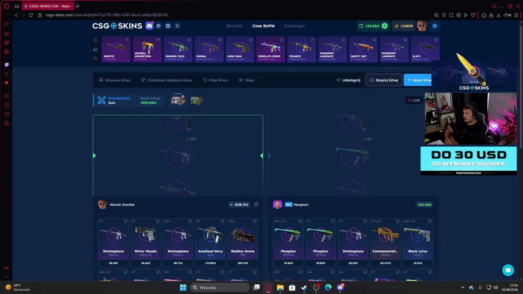Viewport: 523px width, 294px height.
Task: Open the browser extensions puzzle icon
Action: click(484, 15)
